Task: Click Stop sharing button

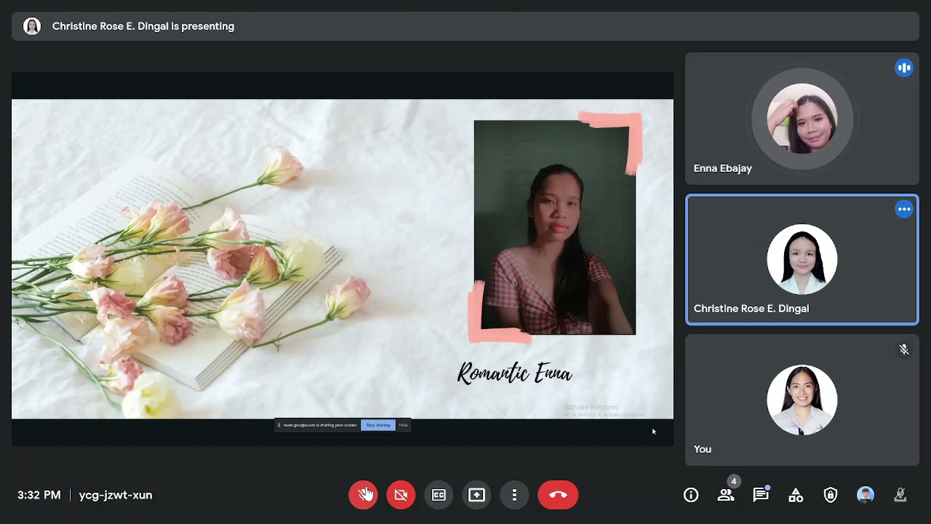Action: (378, 425)
